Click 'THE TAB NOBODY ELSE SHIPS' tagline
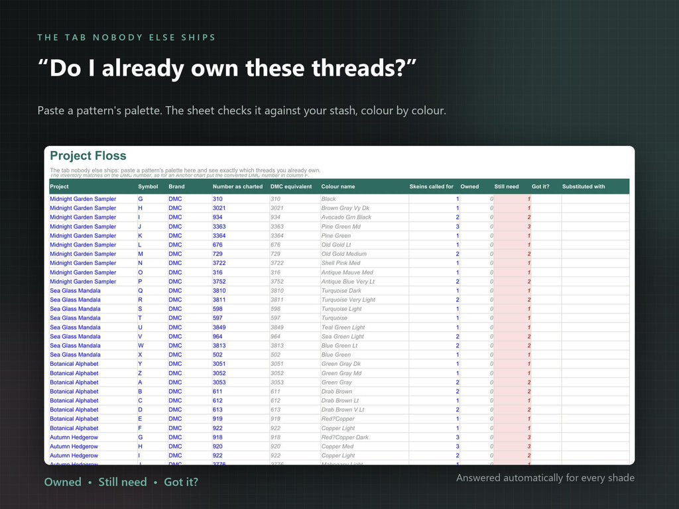This screenshot has width=679, height=509. coord(127,38)
